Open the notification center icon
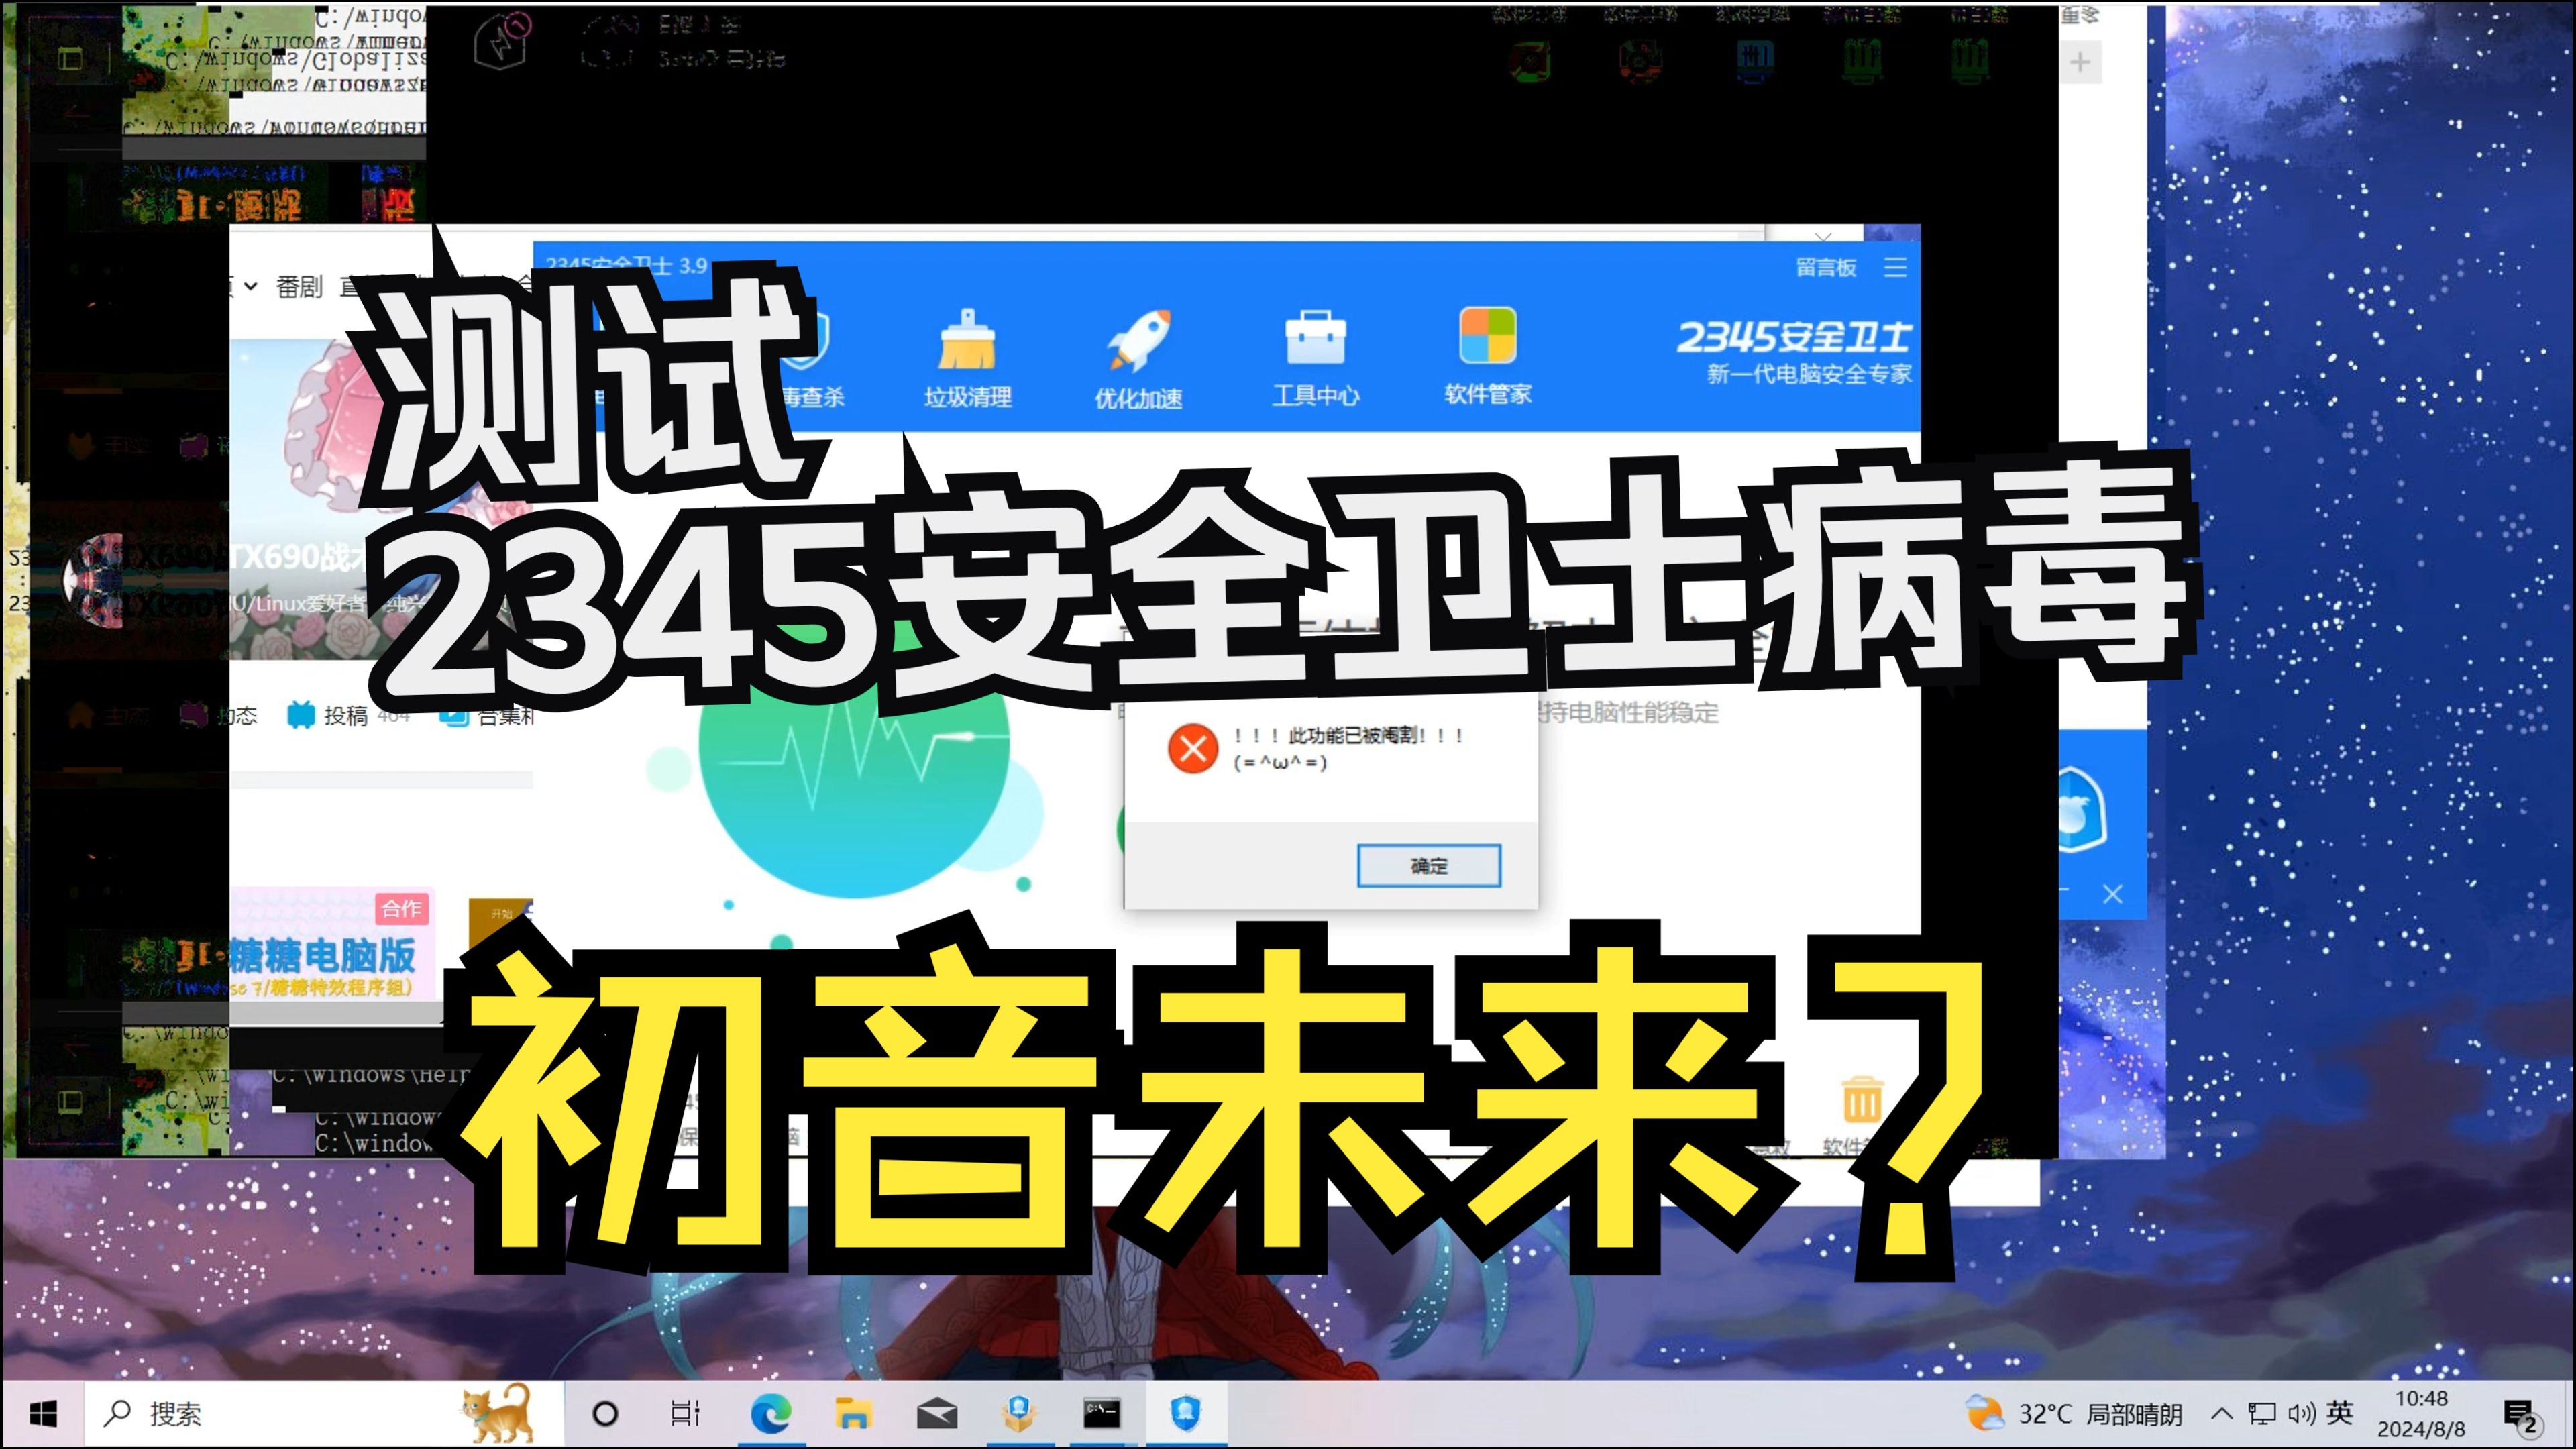Screen dimensions: 2576x1449 2521,1415
